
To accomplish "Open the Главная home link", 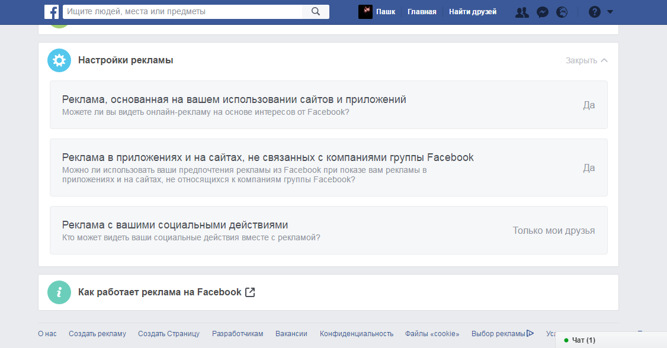I will point(422,12).
